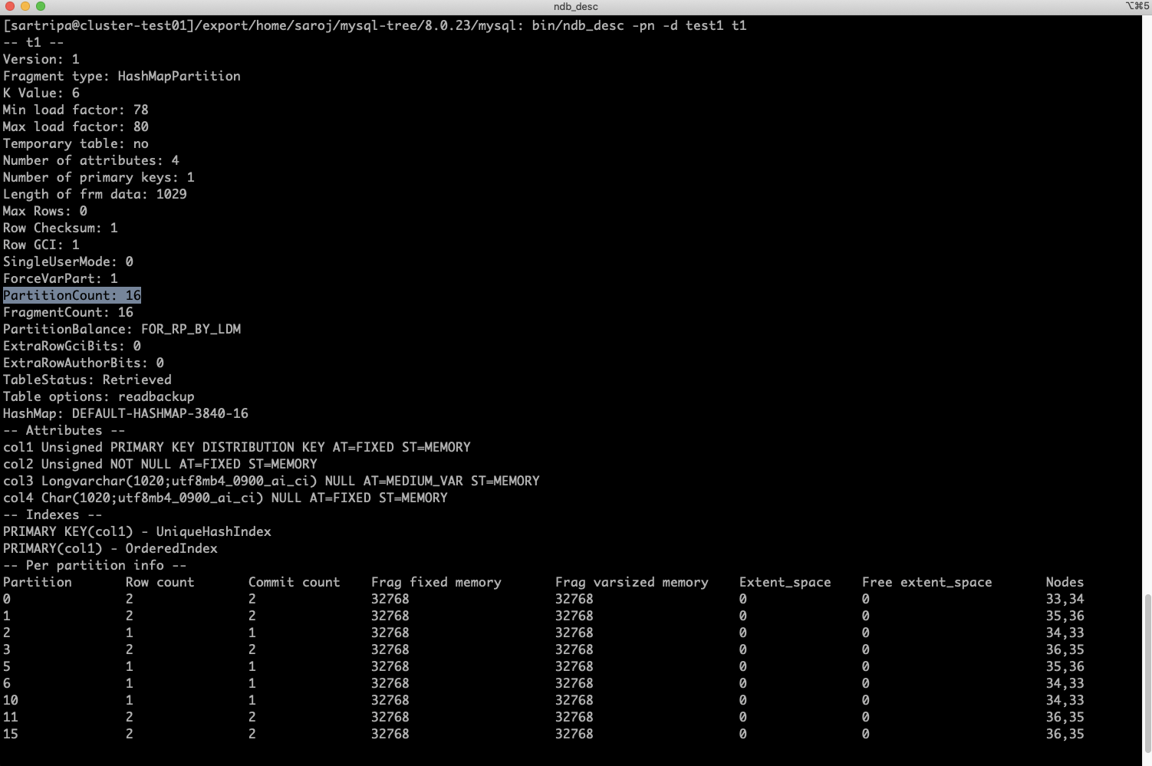Click the col4 Char attribute line

tap(225, 498)
